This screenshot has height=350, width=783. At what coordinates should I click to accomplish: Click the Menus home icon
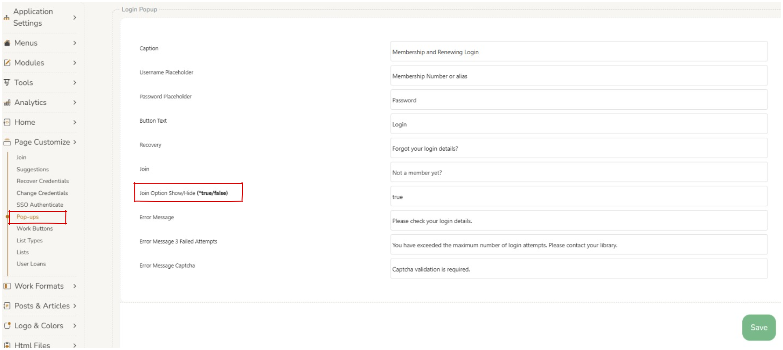coord(7,43)
